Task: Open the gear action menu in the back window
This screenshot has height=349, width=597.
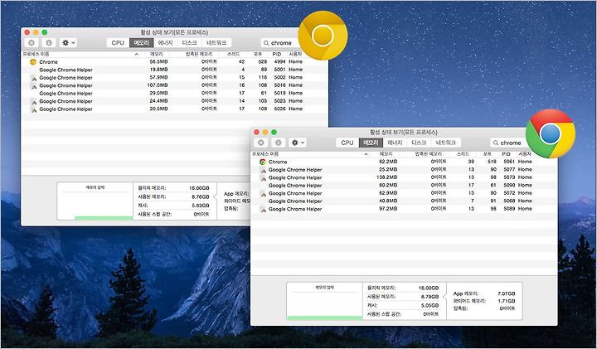Action: tap(68, 43)
